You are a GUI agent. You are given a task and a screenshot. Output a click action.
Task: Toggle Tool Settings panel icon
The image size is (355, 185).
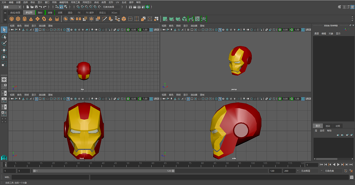(x=348, y=7)
